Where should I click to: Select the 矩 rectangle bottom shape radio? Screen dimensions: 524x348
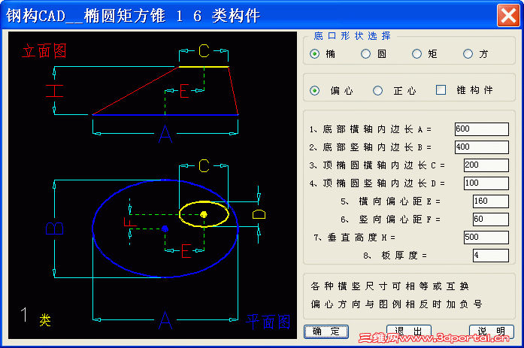tap(416, 54)
